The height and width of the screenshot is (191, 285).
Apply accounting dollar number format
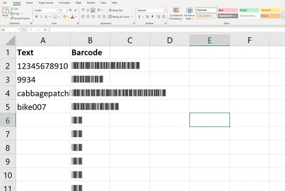tap(139, 17)
